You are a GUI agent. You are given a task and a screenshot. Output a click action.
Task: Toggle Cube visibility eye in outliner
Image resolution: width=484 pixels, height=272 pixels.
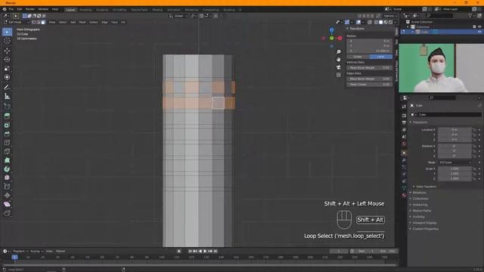pyautogui.click(x=479, y=32)
